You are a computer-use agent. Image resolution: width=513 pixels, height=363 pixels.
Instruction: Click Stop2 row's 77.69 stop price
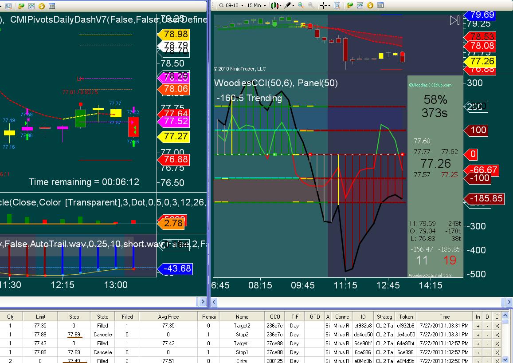(x=74, y=335)
